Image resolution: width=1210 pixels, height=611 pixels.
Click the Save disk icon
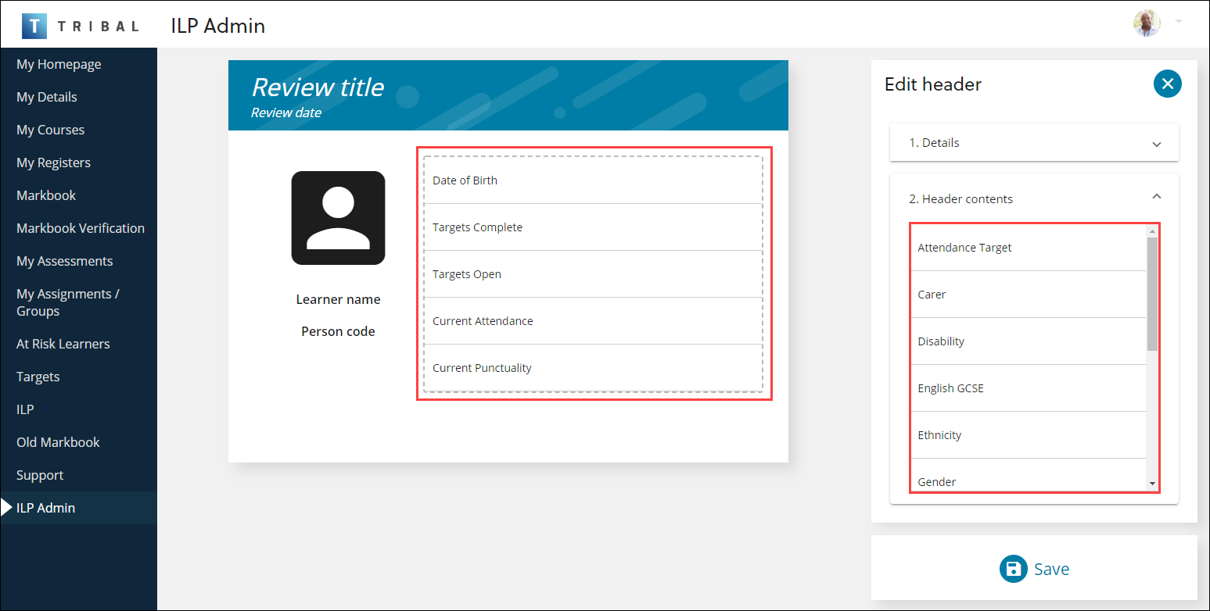click(x=1013, y=569)
